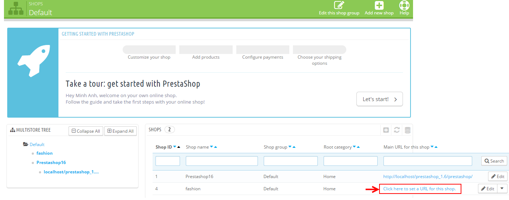The width and height of the screenshot is (509, 200).
Task: Click the Configure payments progress bar
Action: 263,50
